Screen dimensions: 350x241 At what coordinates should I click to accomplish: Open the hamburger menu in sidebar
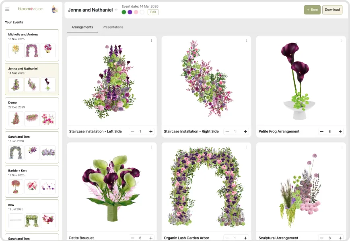click(7, 9)
